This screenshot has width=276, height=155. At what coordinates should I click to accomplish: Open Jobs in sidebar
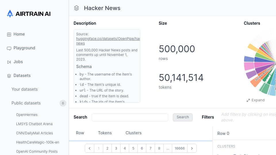click(x=18, y=62)
